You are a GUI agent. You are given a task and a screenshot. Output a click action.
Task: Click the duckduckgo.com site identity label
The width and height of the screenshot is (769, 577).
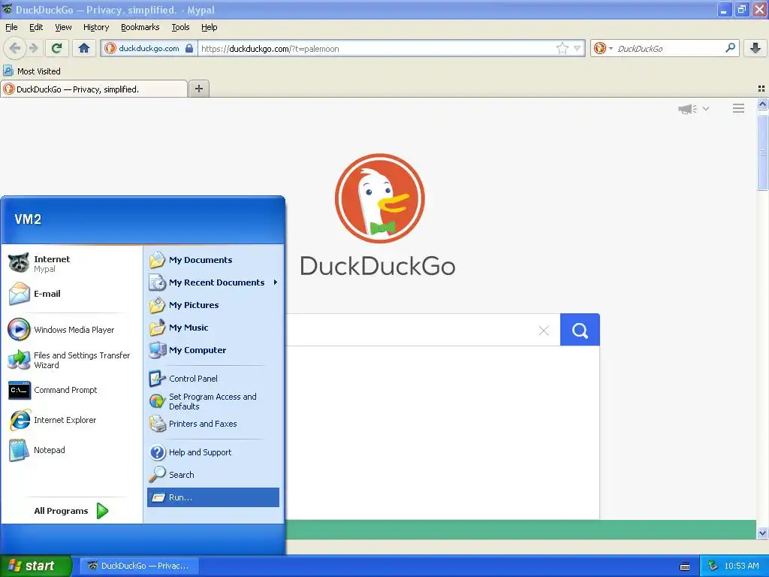(x=149, y=48)
